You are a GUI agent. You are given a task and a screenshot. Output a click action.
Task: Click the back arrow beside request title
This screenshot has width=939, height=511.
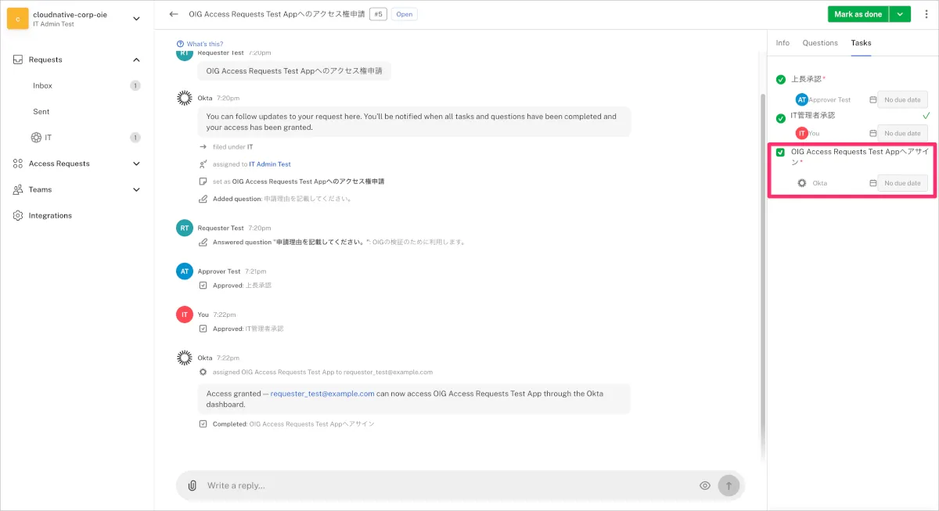coord(174,14)
